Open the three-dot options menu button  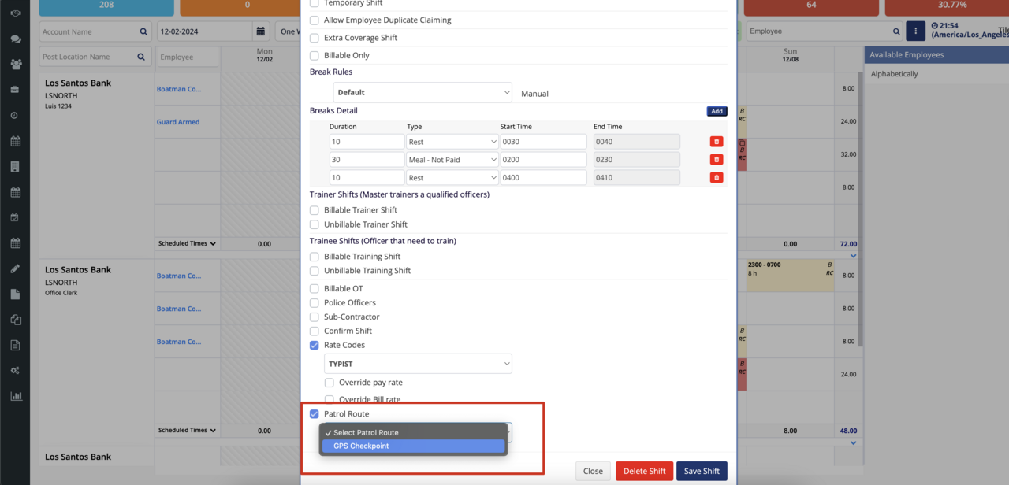915,31
